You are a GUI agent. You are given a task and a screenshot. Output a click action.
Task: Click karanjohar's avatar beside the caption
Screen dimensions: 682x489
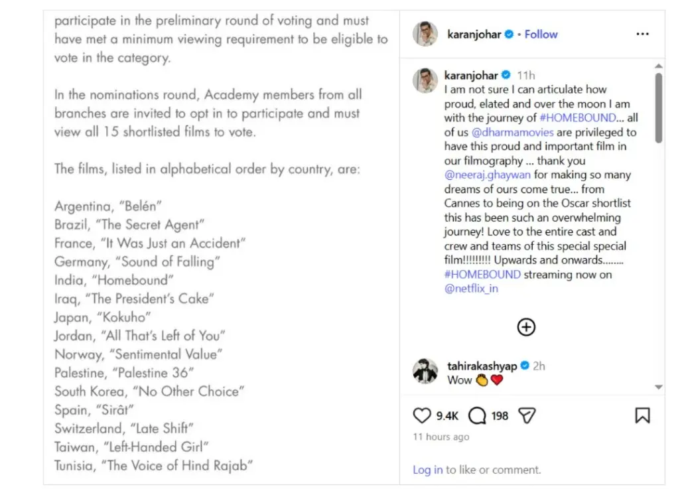[425, 81]
